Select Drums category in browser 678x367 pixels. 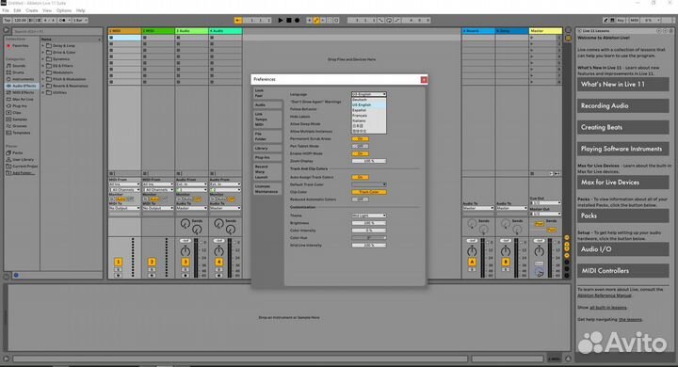click(18, 72)
